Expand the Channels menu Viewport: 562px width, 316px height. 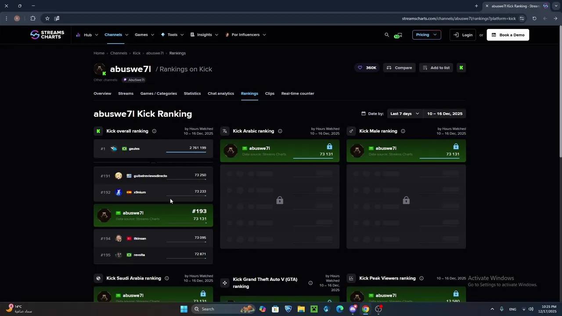tap(116, 35)
